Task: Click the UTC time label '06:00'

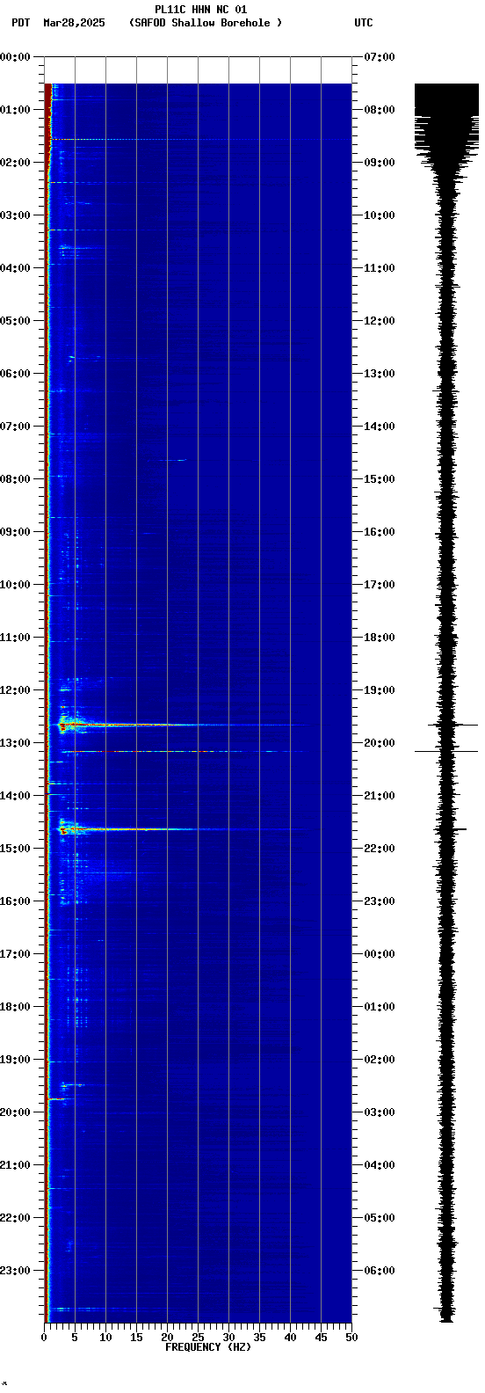Action: (380, 1271)
